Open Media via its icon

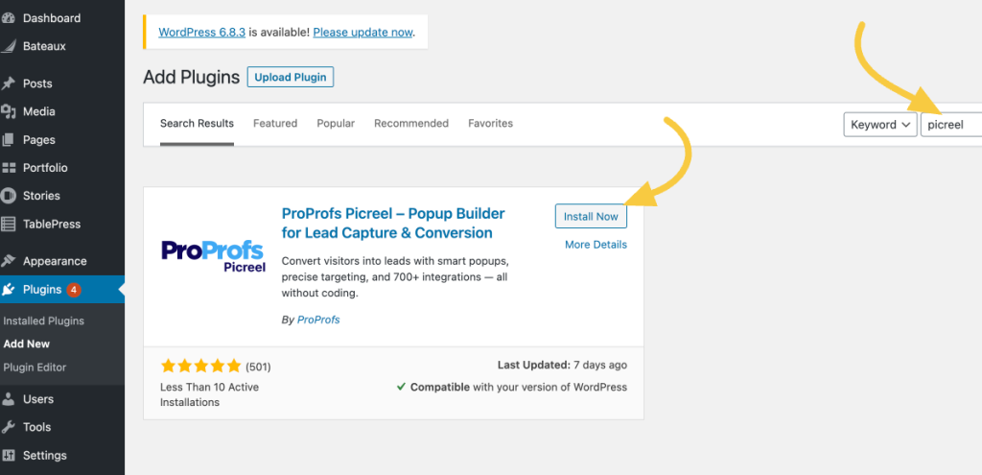point(9,111)
